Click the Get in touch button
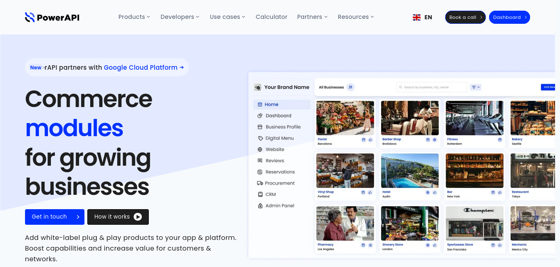Screen dimensions: 560x267 pyautogui.click(x=55, y=217)
